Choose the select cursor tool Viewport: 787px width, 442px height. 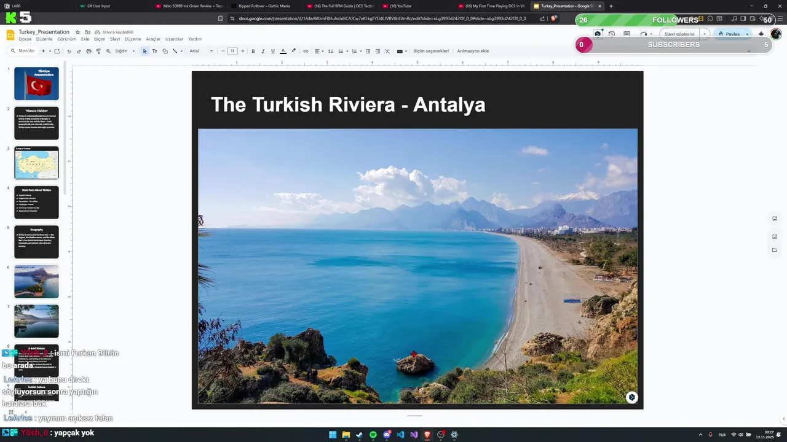pyautogui.click(x=145, y=51)
